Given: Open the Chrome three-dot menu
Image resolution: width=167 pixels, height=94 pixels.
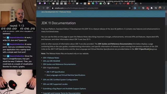Looking at the screenshot, I should pos(164,8).
